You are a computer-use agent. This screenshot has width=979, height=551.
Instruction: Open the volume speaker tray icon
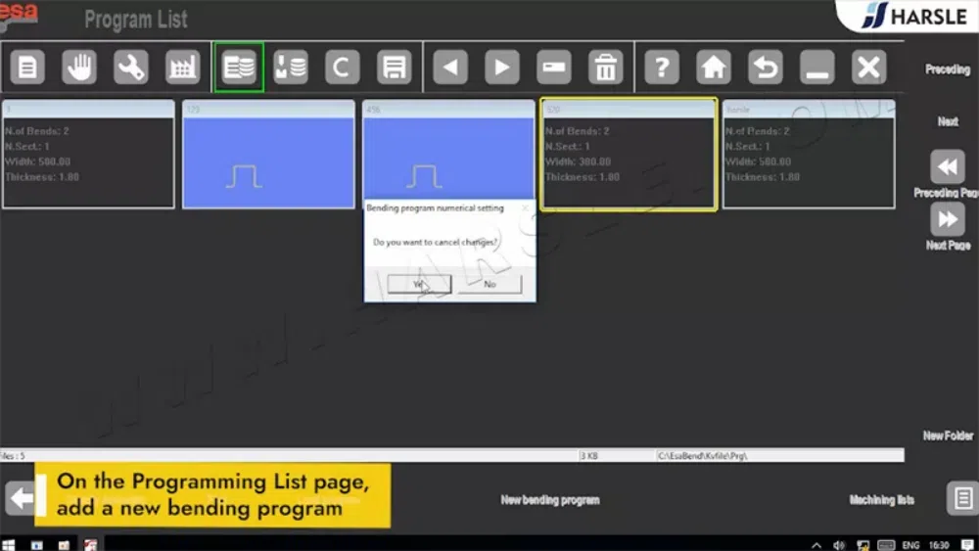pos(839,545)
